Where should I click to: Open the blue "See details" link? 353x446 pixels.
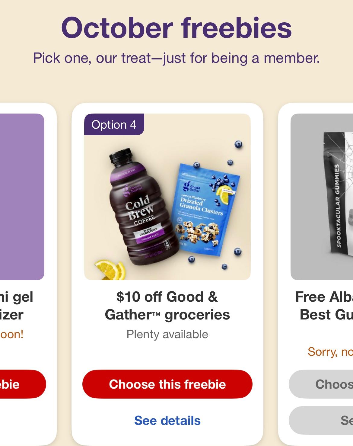[x=167, y=420]
